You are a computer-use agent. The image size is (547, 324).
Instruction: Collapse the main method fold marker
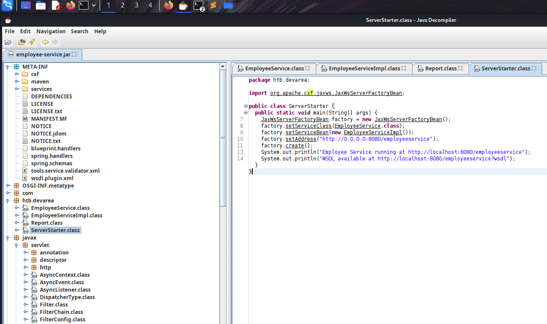[245, 113]
